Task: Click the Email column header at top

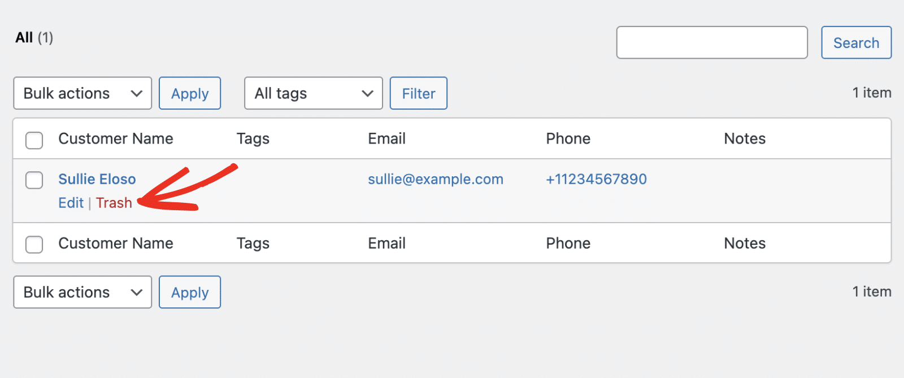Action: tap(386, 139)
